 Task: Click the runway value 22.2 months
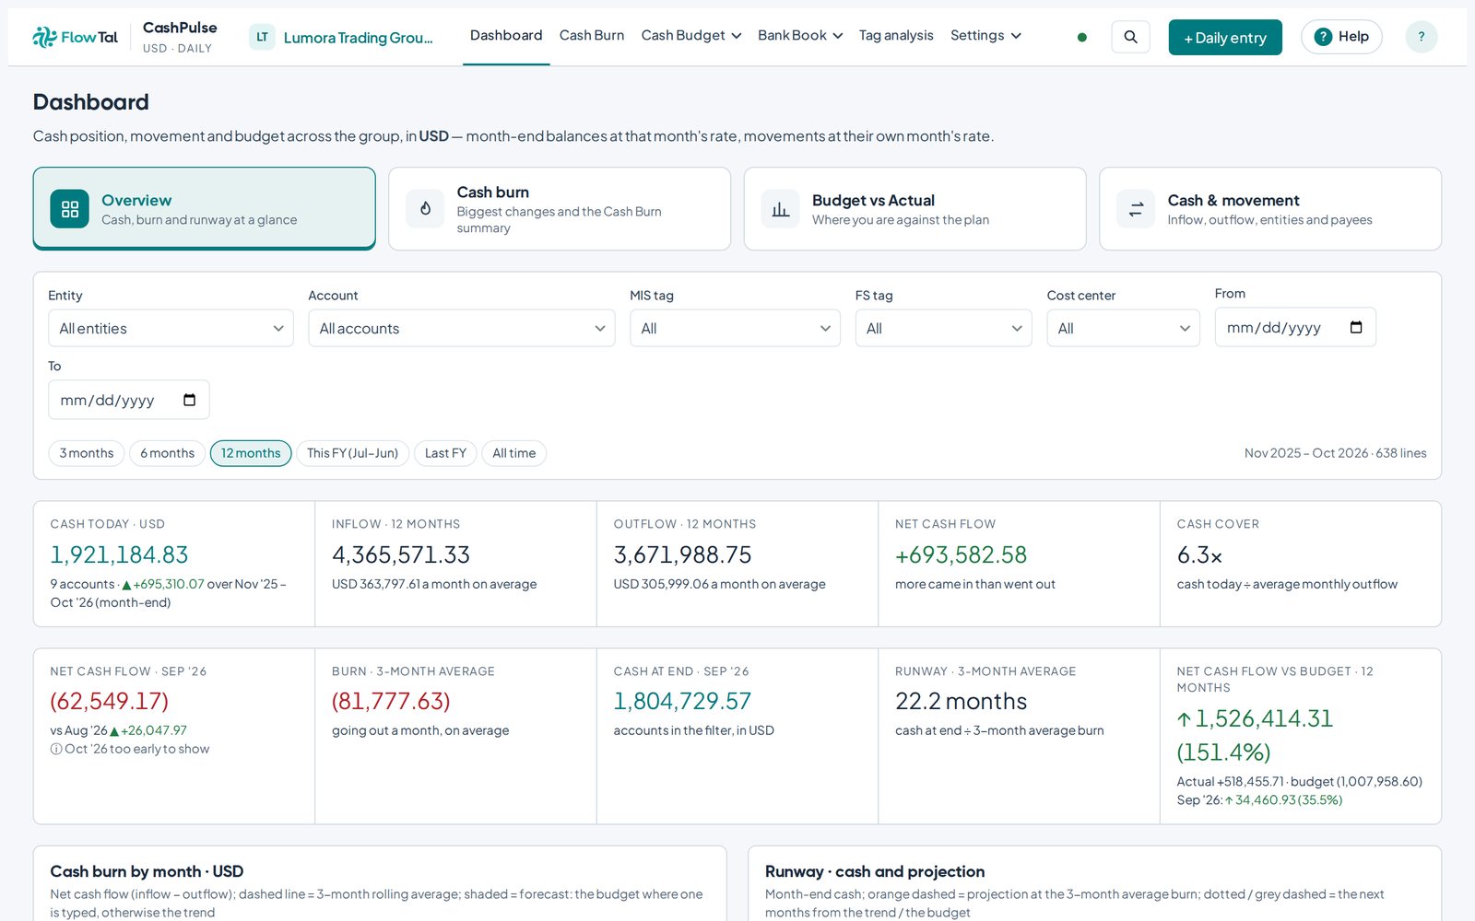[x=961, y=701]
